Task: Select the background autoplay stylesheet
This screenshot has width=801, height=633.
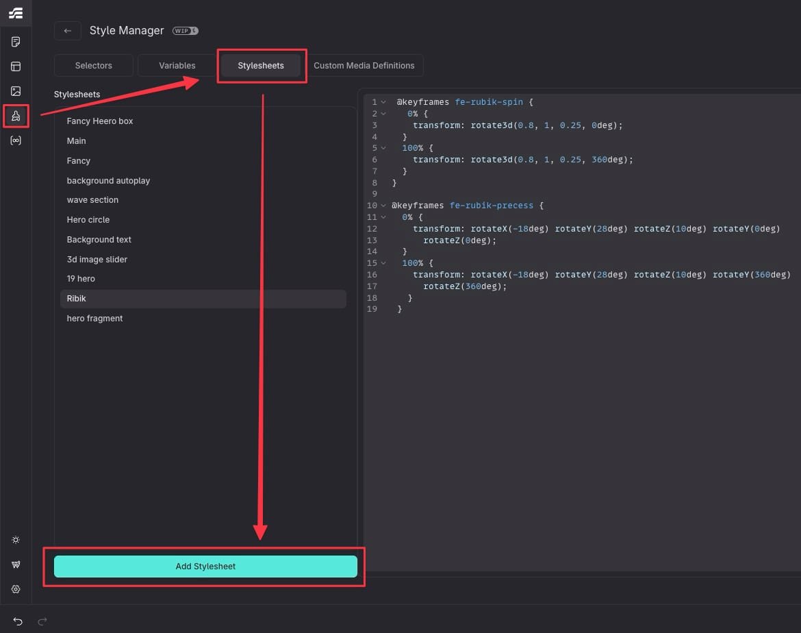Action: [x=203, y=180]
